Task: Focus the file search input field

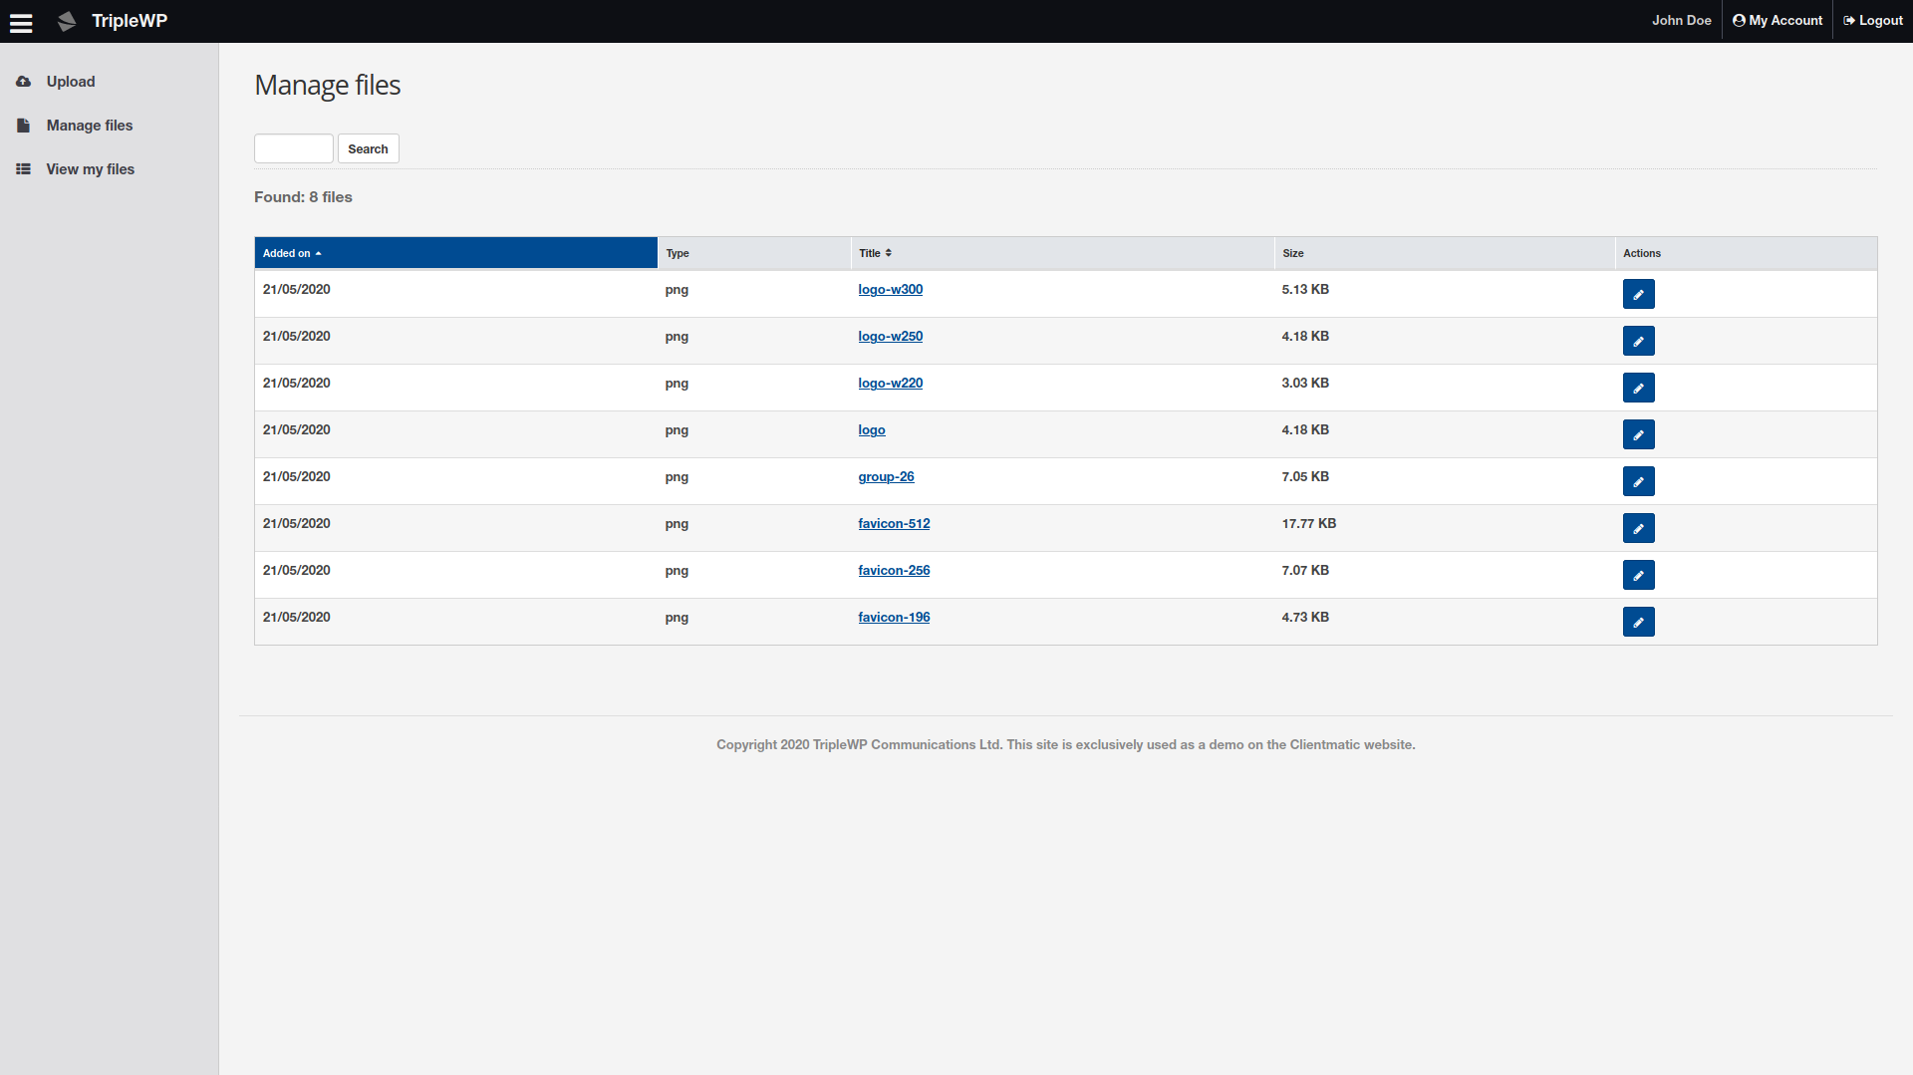Action: point(294,148)
